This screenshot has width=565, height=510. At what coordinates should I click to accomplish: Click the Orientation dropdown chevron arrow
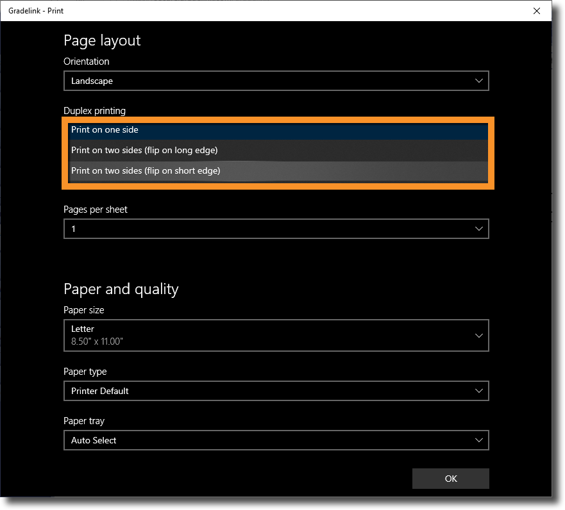tap(478, 81)
